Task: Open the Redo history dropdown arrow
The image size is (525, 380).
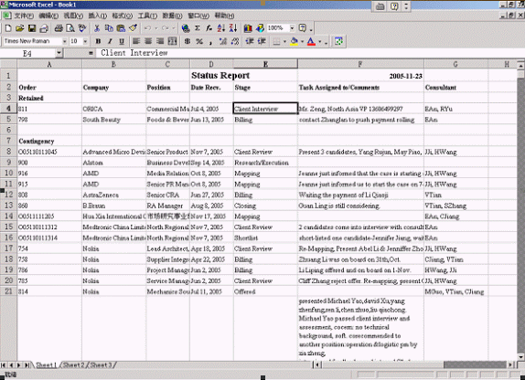Action: (x=173, y=28)
